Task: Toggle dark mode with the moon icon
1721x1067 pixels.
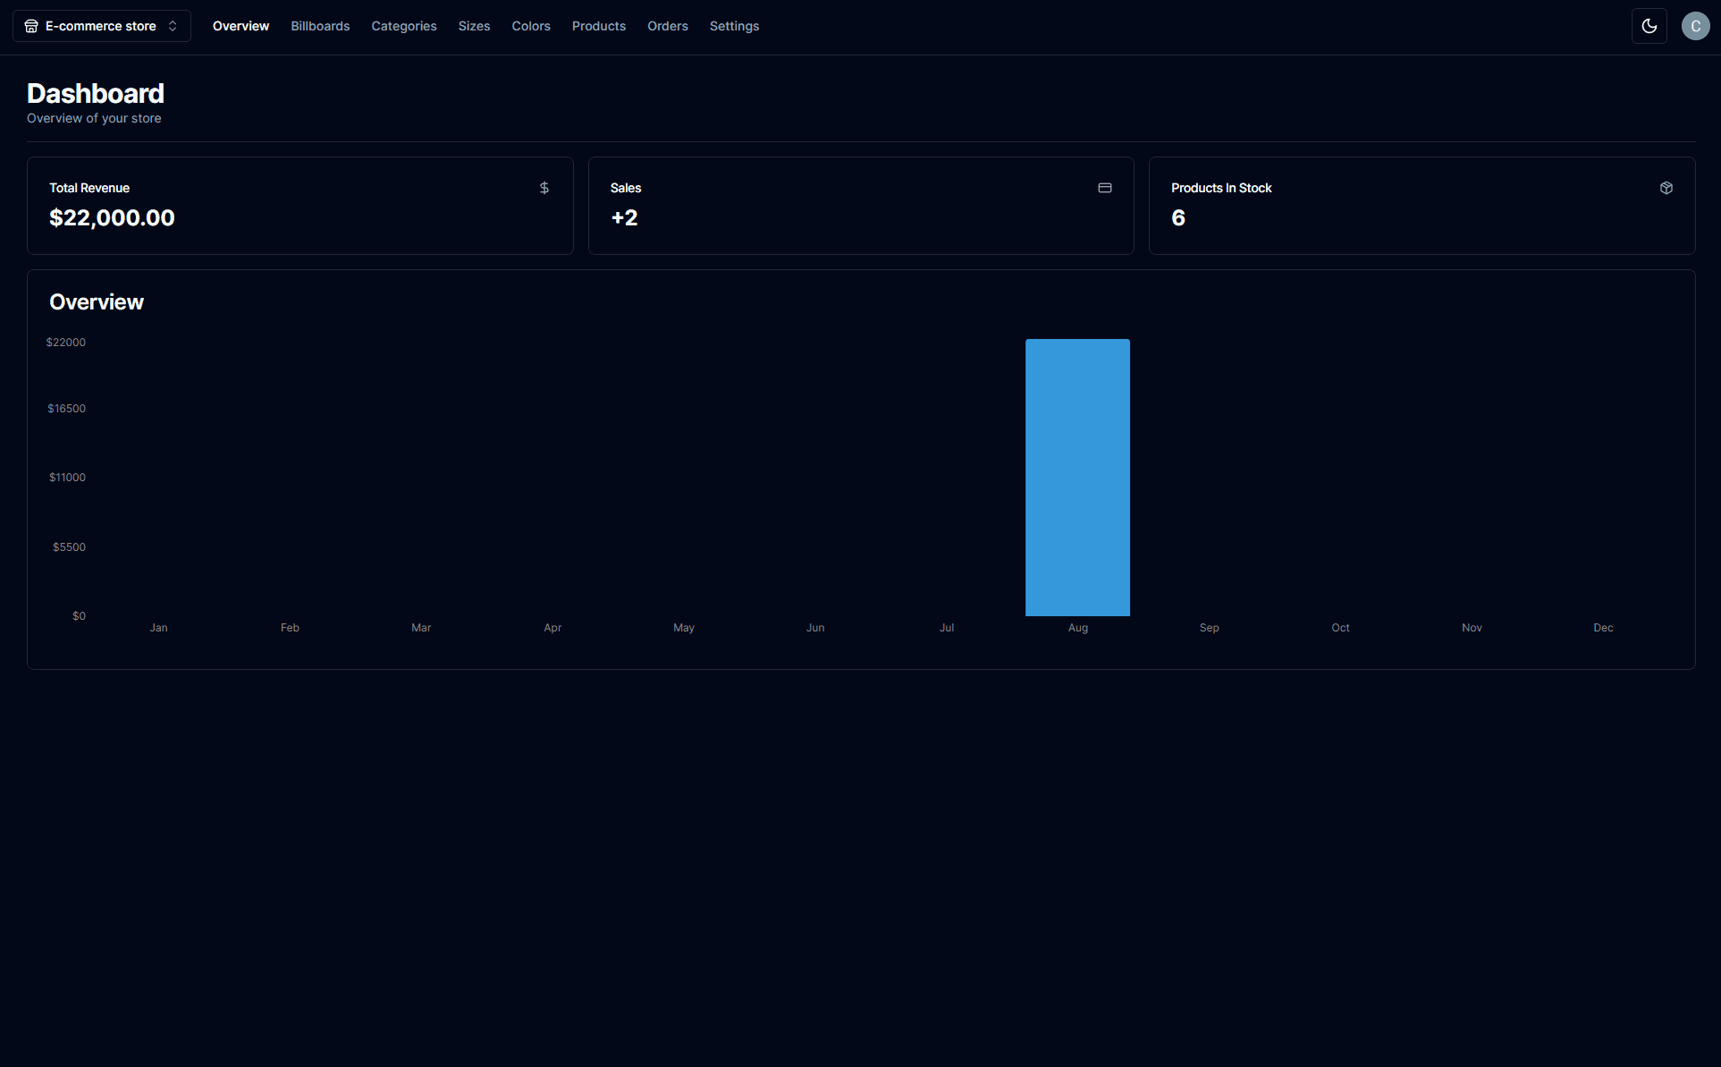Action: click(x=1649, y=26)
